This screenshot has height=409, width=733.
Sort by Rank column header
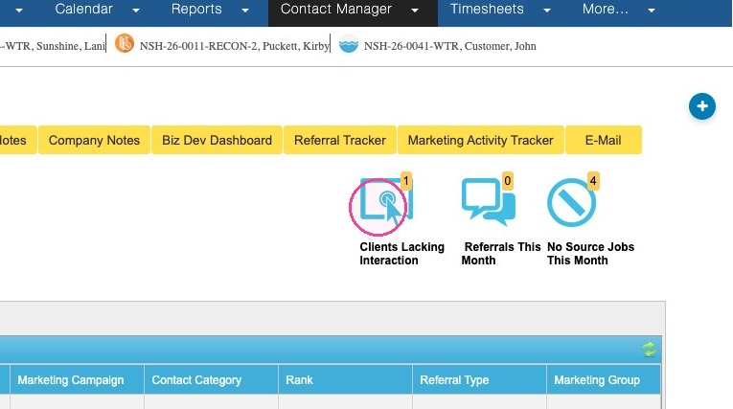coord(345,379)
